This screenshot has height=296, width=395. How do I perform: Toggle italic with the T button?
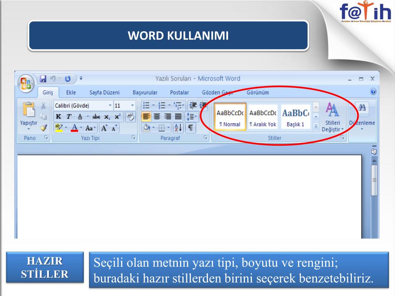pyautogui.click(x=69, y=117)
